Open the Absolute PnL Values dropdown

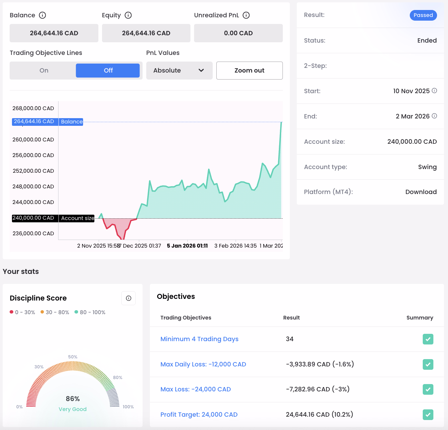coord(179,71)
